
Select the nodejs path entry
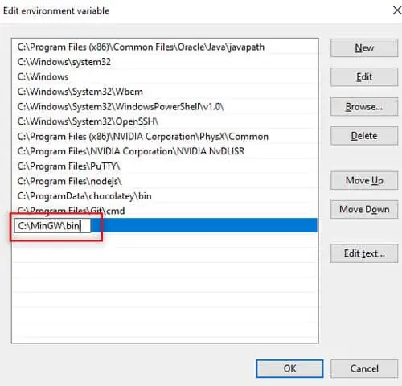(x=165, y=181)
